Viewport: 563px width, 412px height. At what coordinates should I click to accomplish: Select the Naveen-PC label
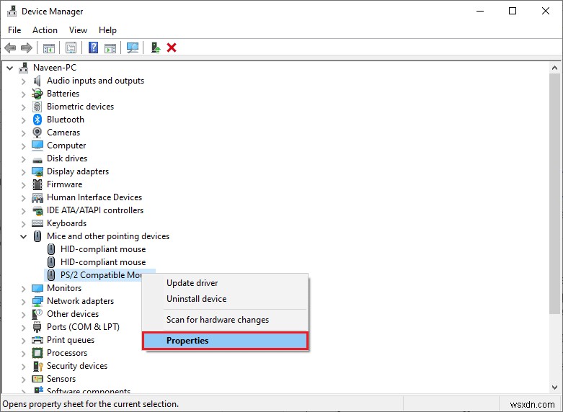pos(55,68)
